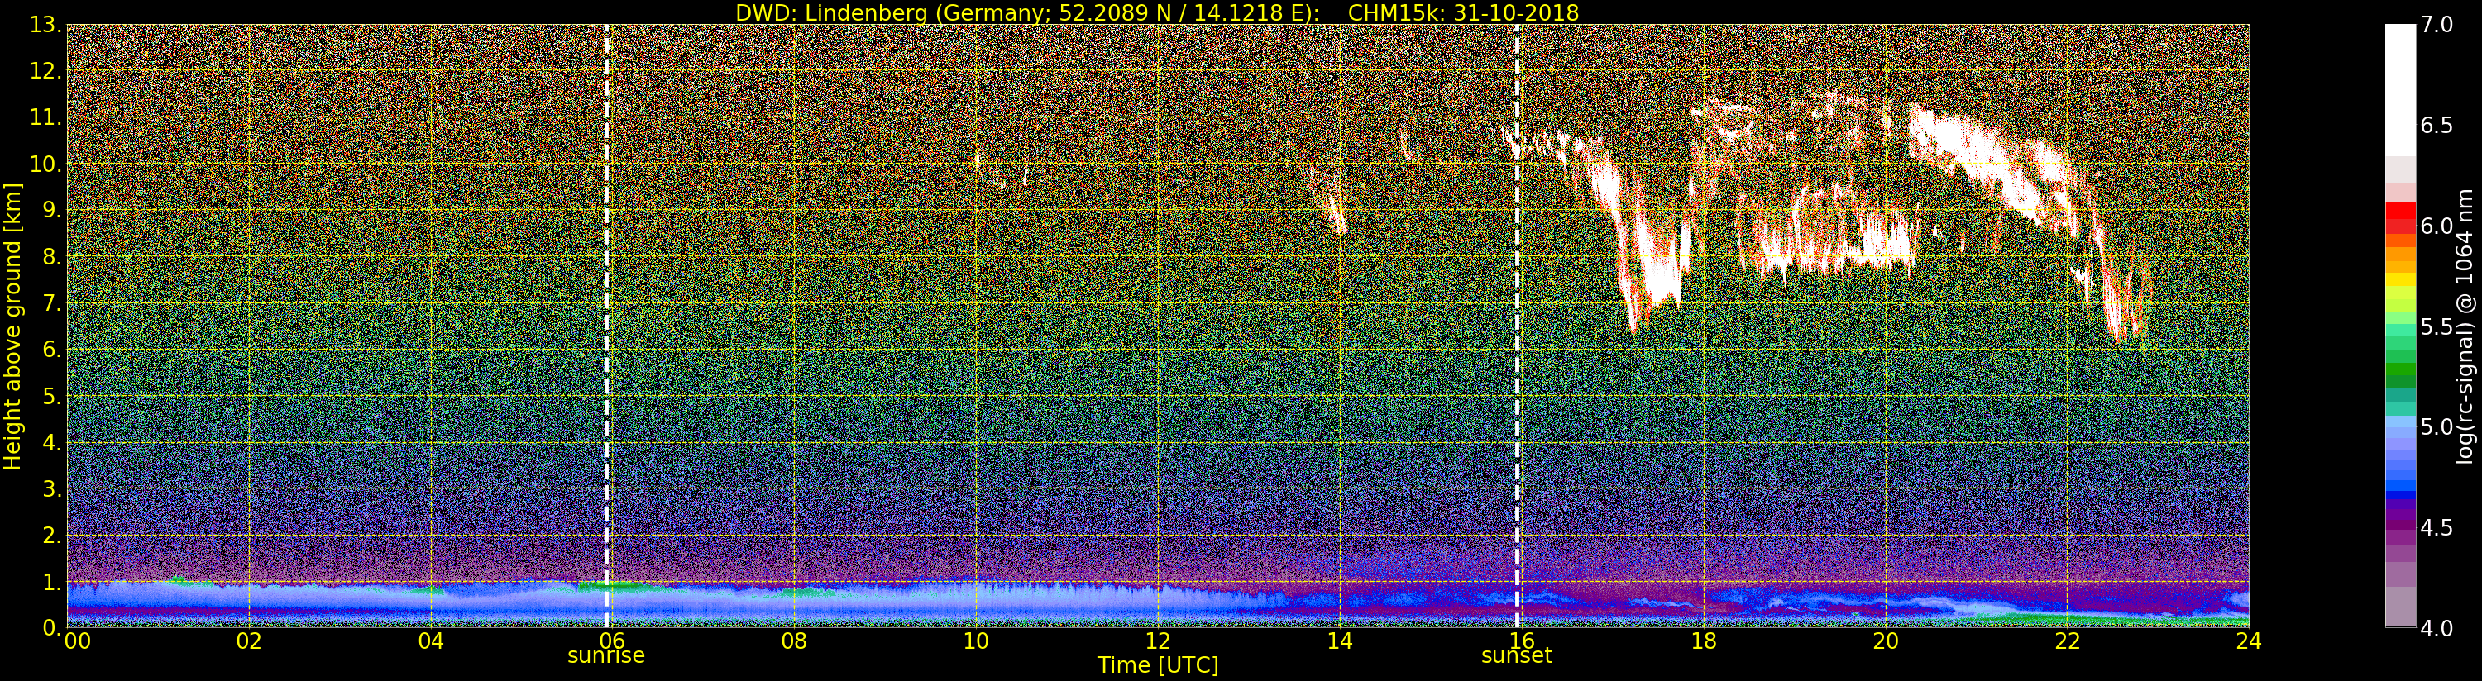Click the x-axis tick label '18'
2482x681 pixels.
pos(1704,641)
